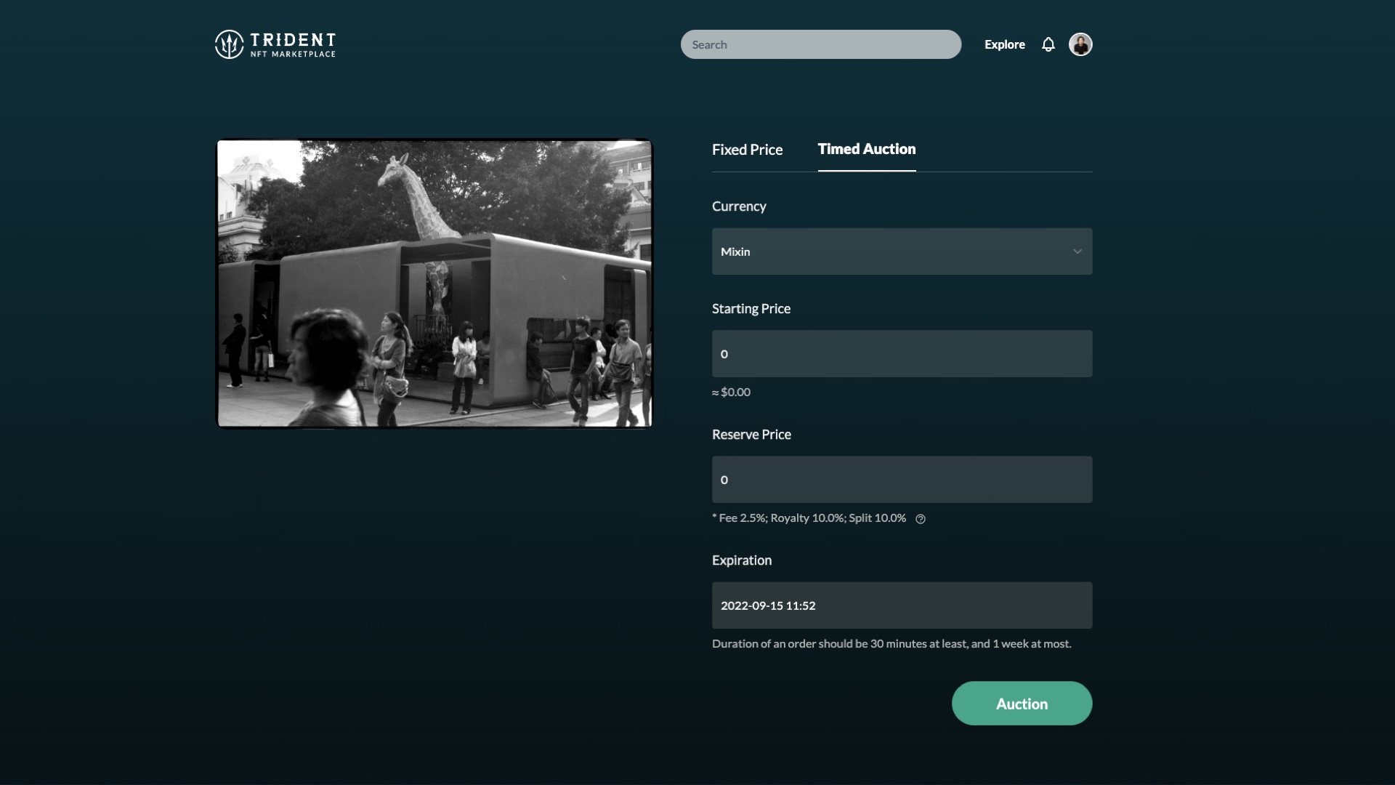
Task: Focus the Search bar
Action: (x=820, y=44)
